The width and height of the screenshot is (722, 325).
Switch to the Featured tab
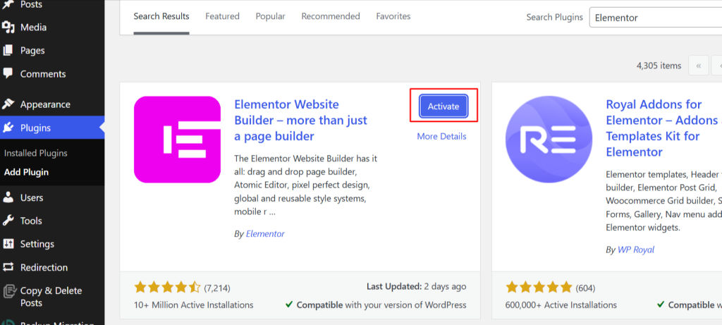[x=222, y=16]
